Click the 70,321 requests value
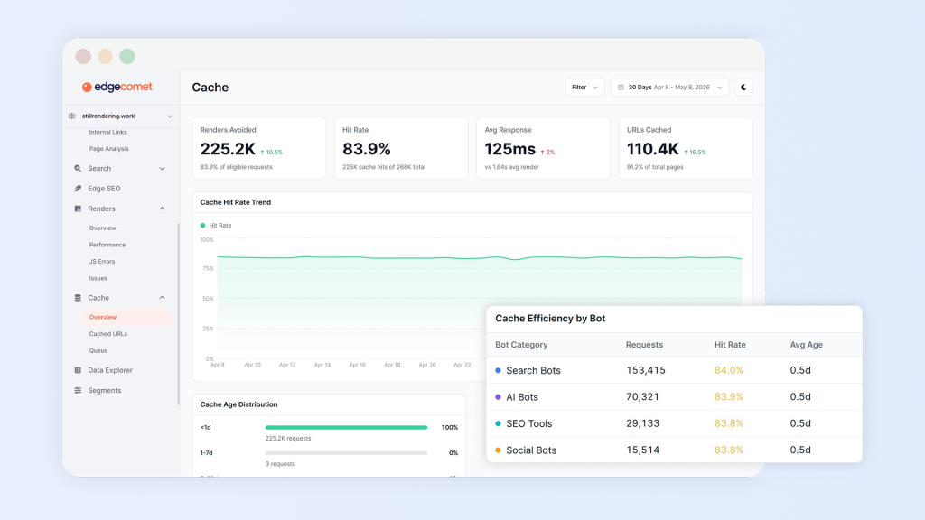This screenshot has width=925, height=520. tap(642, 397)
